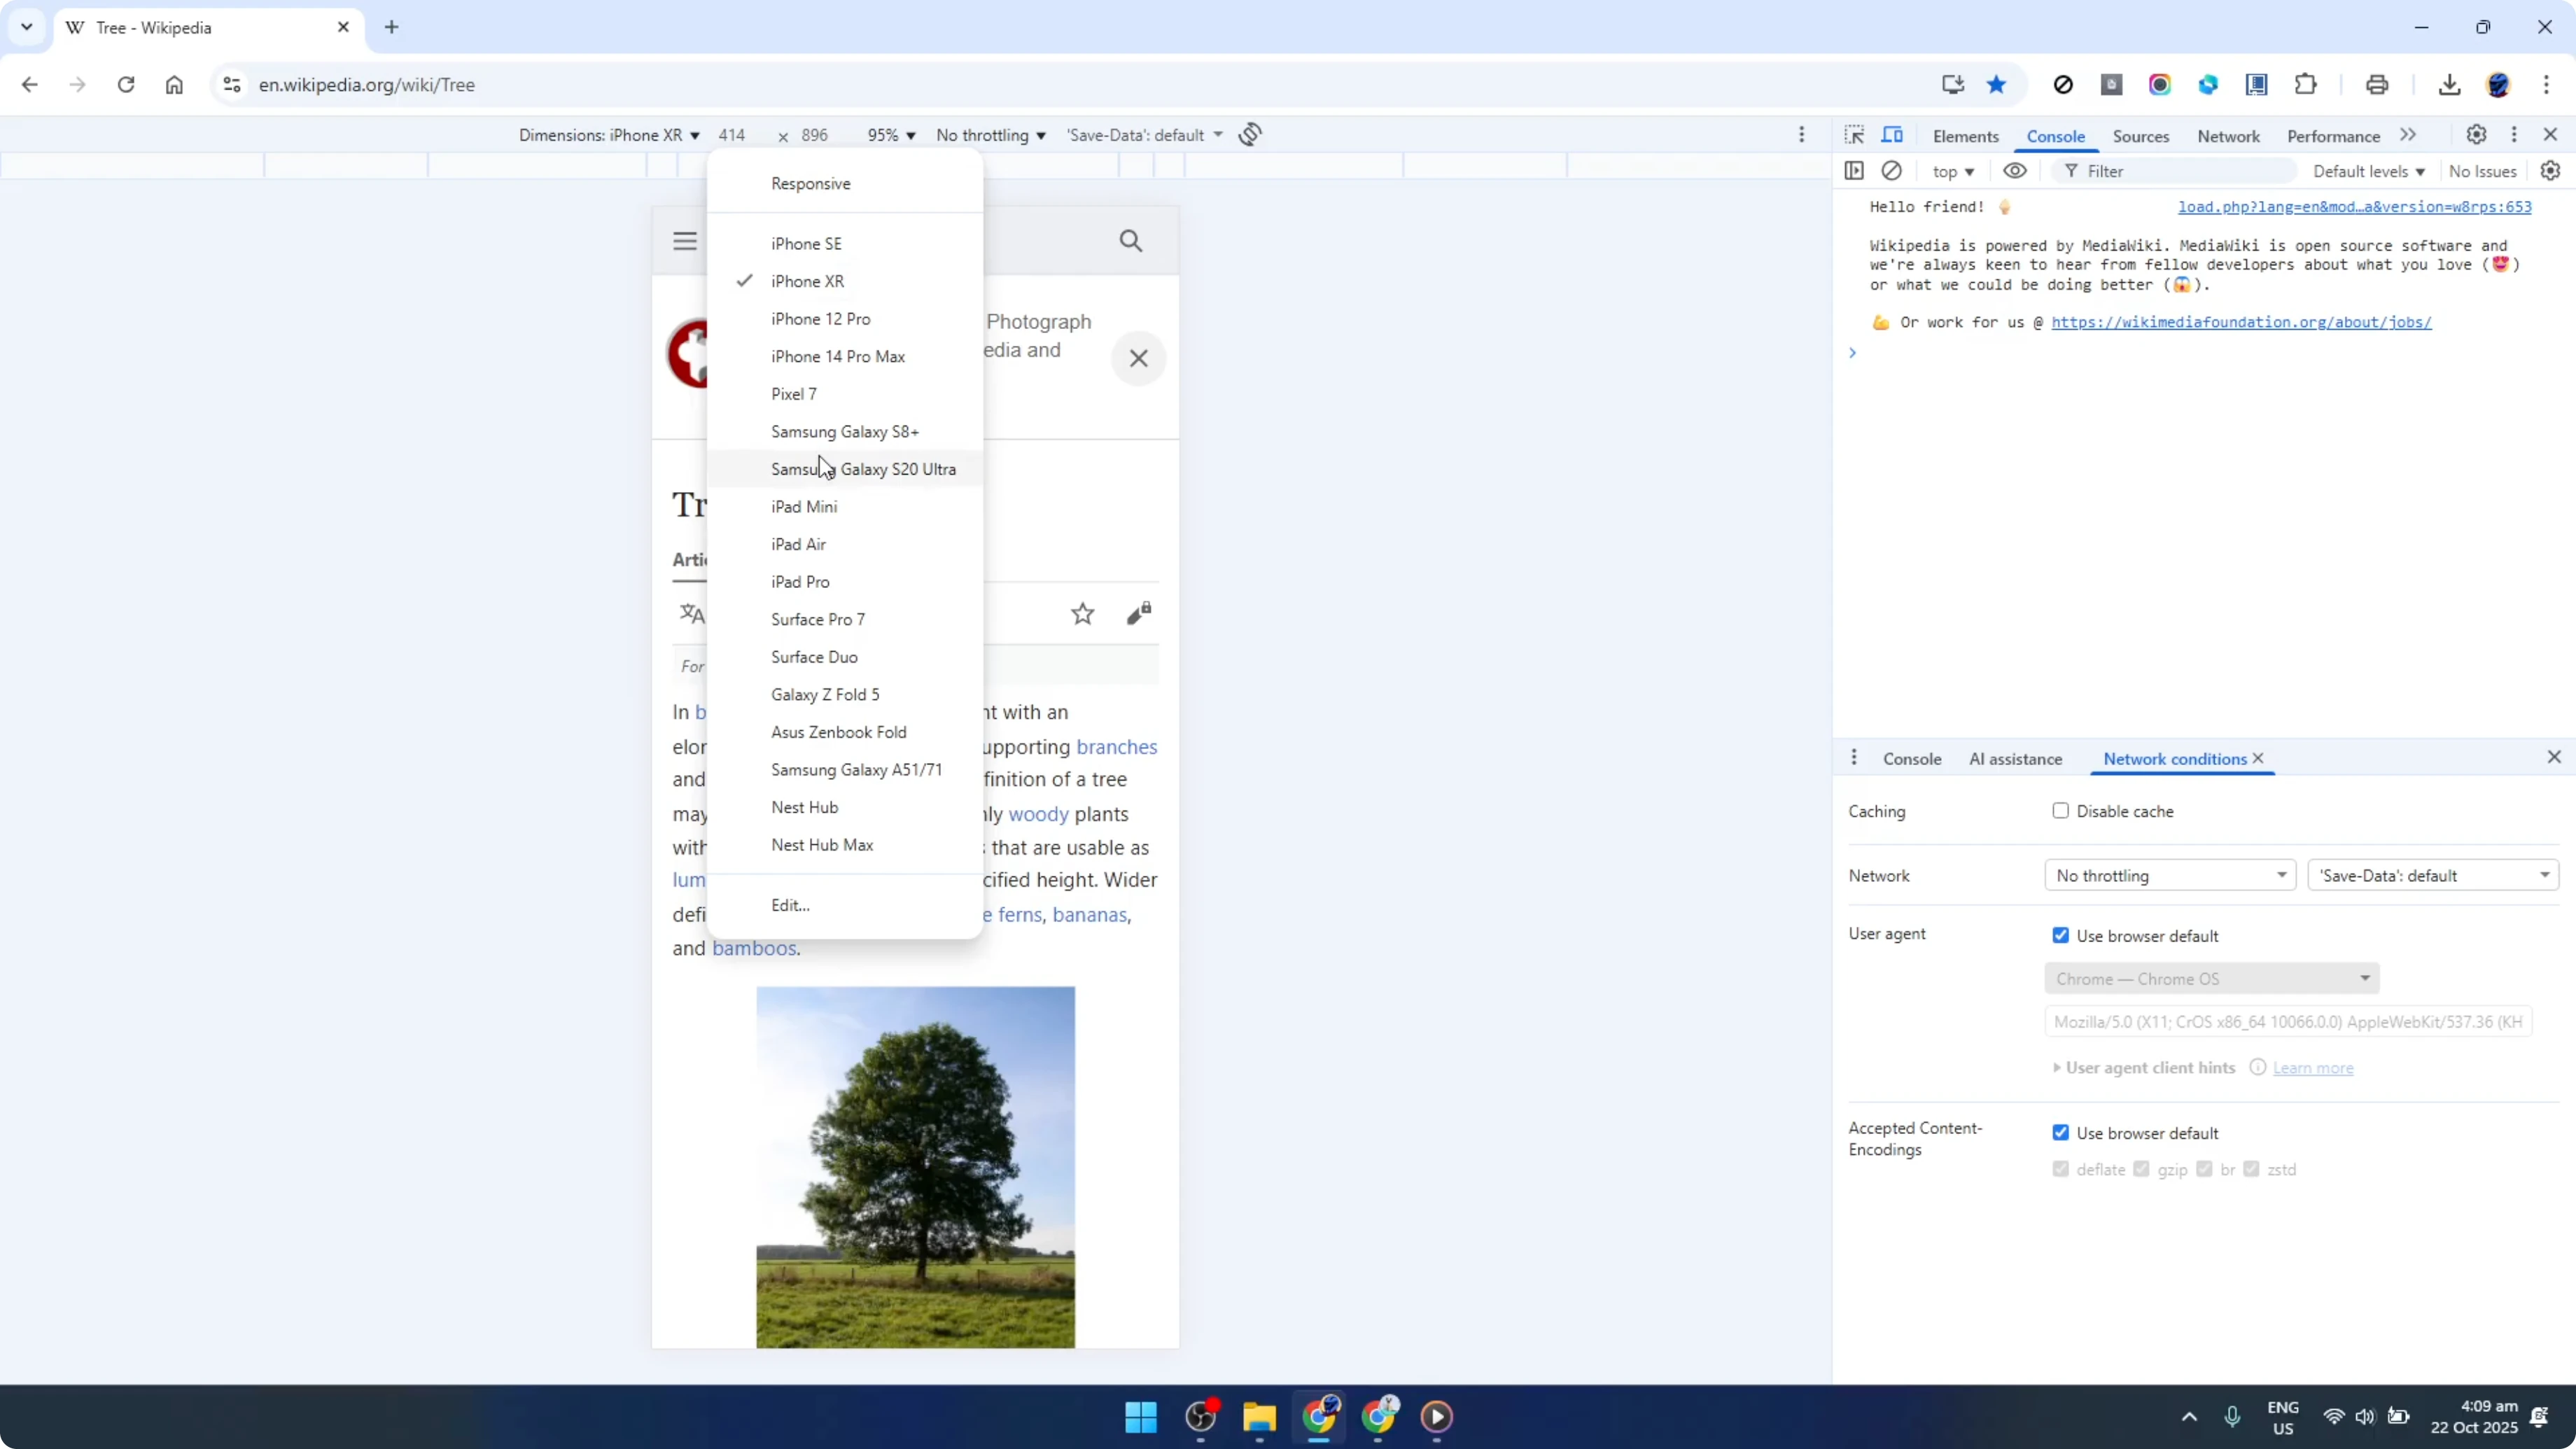Open DevTools settings gear icon
Screen dimensions: 2576x1449
pos(2477,134)
